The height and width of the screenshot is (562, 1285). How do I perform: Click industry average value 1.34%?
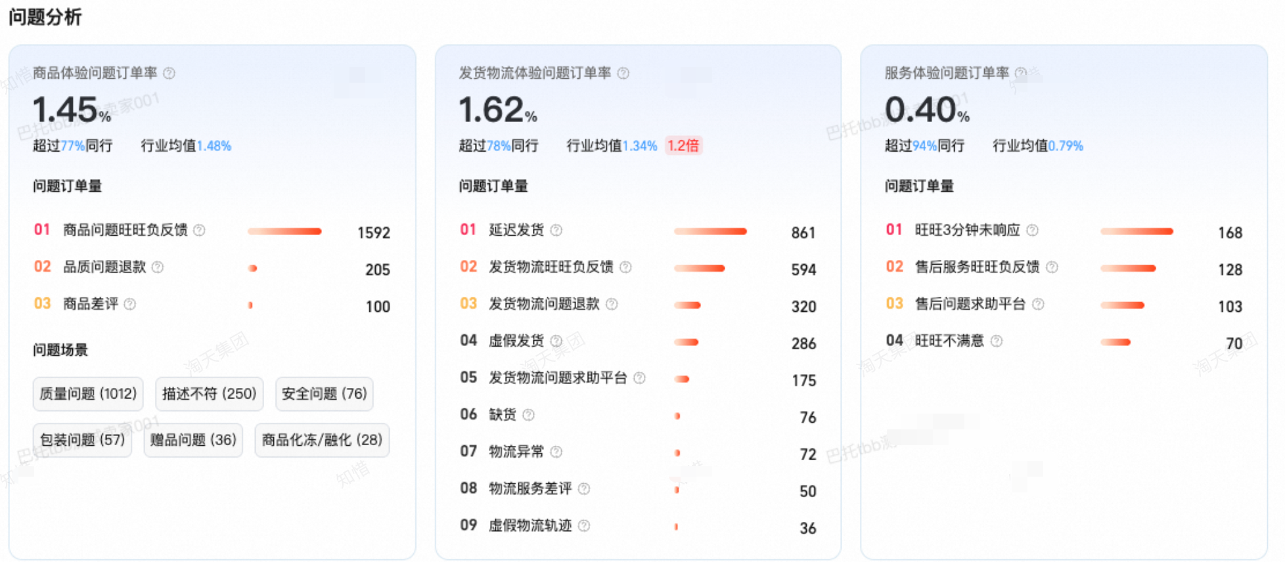[x=640, y=146]
